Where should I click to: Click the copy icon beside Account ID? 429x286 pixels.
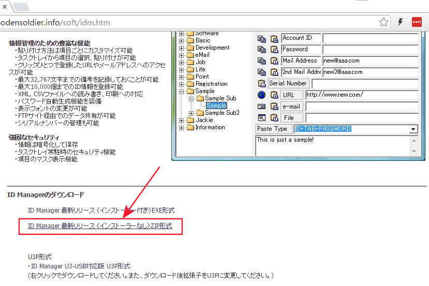261,39
